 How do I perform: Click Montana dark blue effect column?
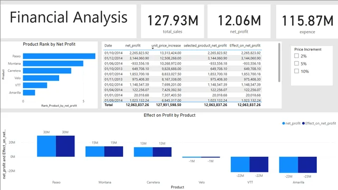tap(114, 151)
